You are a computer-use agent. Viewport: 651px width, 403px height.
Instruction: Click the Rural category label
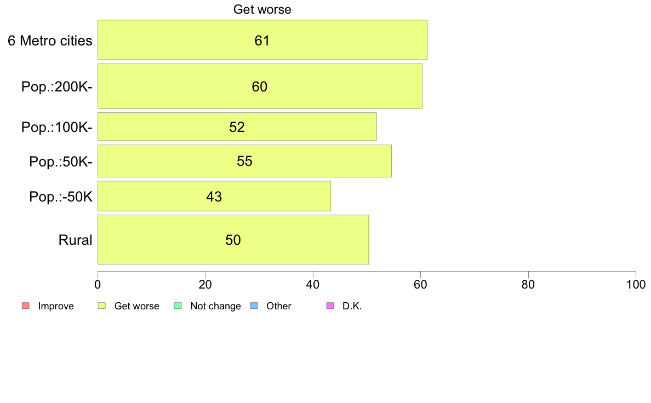click(75, 240)
